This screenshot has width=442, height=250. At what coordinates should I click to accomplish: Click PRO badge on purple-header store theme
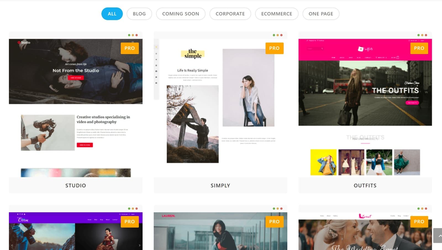pos(130,222)
